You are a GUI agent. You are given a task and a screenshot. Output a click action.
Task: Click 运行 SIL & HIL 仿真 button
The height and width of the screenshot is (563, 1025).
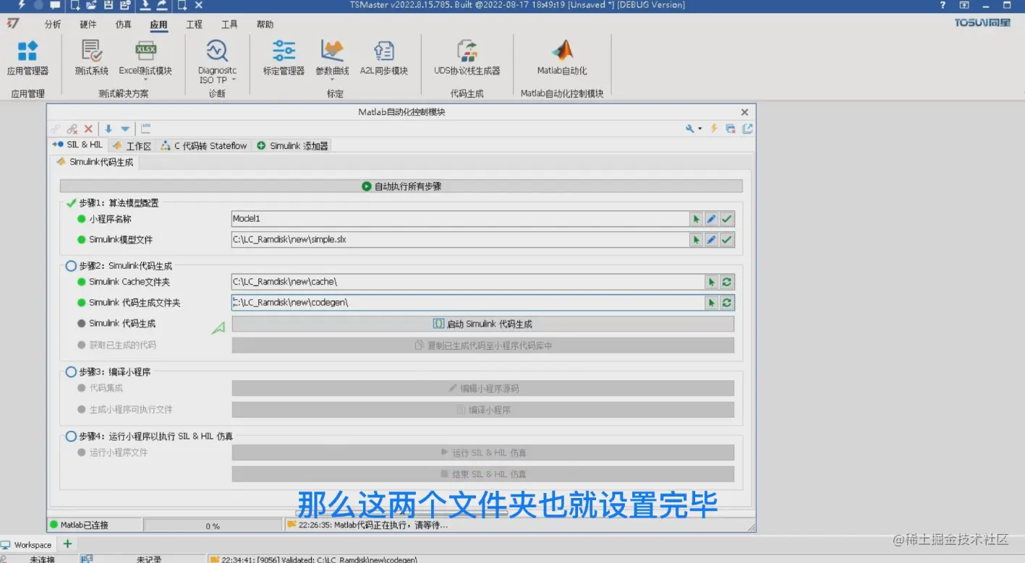[483, 452]
